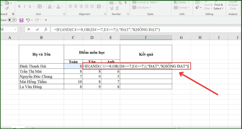The height and width of the screenshot is (129, 242).
Task: Save the workbook with purple disk icon
Action: click(x=21, y=20)
